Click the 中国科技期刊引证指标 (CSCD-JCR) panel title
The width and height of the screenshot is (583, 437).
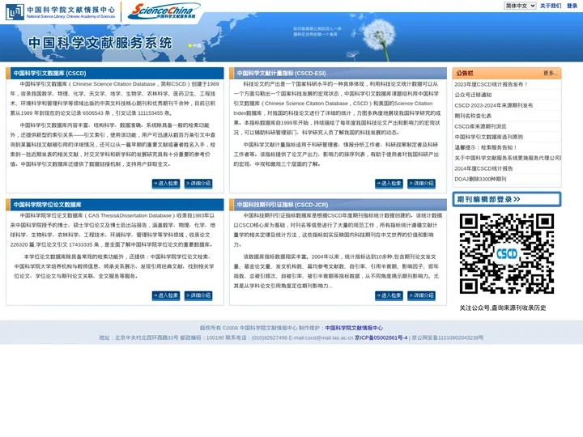[283, 205]
